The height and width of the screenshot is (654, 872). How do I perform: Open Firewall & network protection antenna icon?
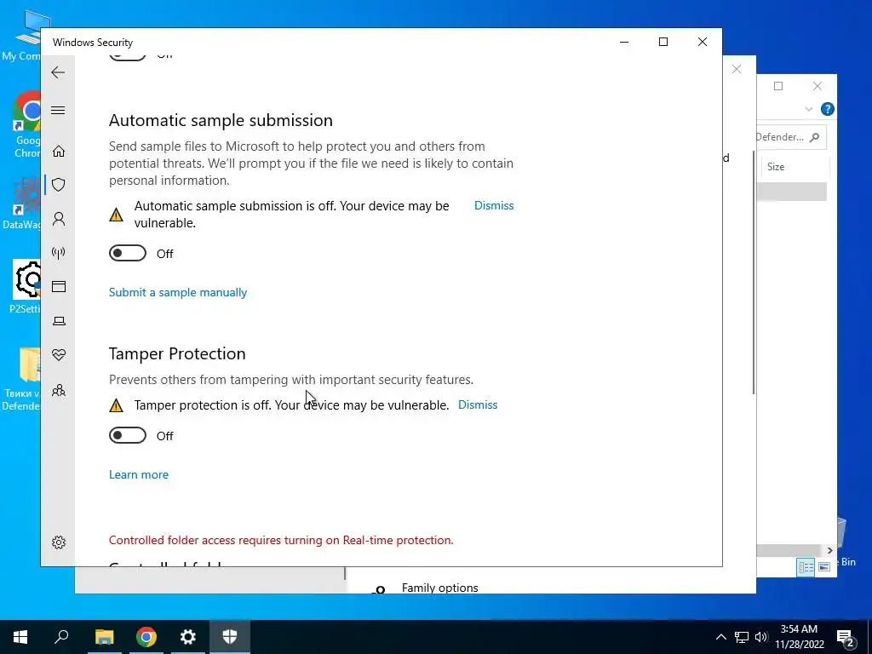pos(59,253)
